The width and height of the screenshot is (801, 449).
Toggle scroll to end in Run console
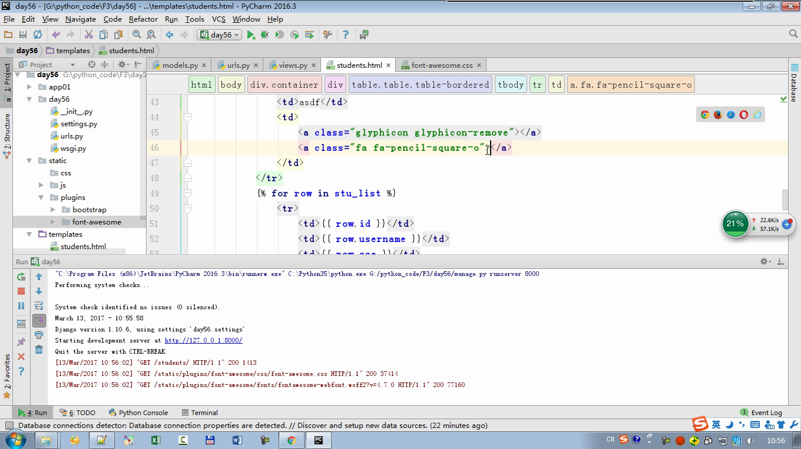click(x=39, y=320)
